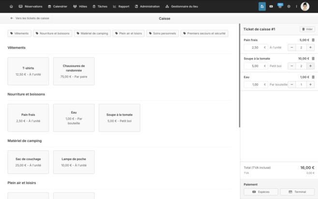Add Pain frais product card

click(x=28, y=118)
